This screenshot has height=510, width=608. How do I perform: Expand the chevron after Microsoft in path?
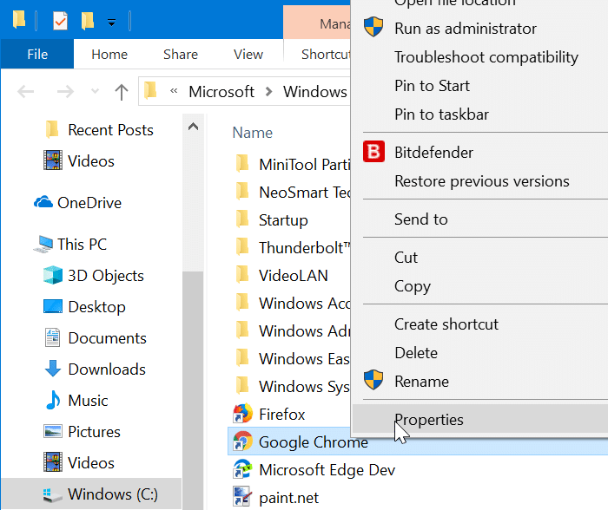(x=268, y=92)
